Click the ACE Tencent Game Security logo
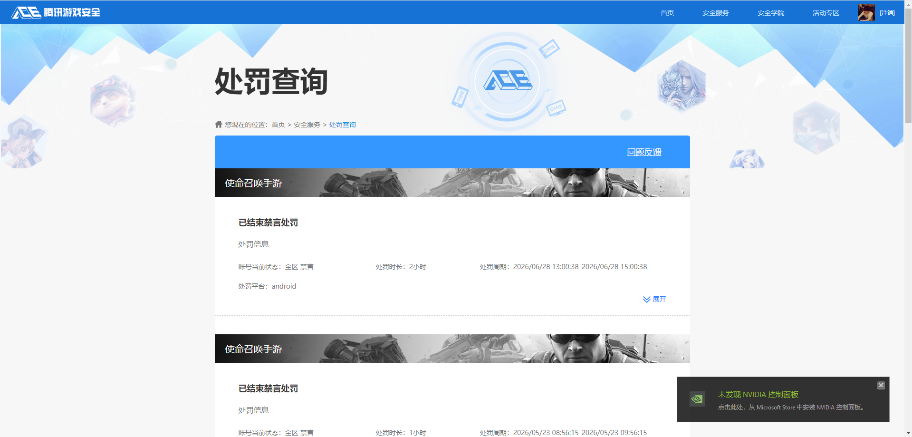Screen dimensions: 912x437 [x=56, y=12]
